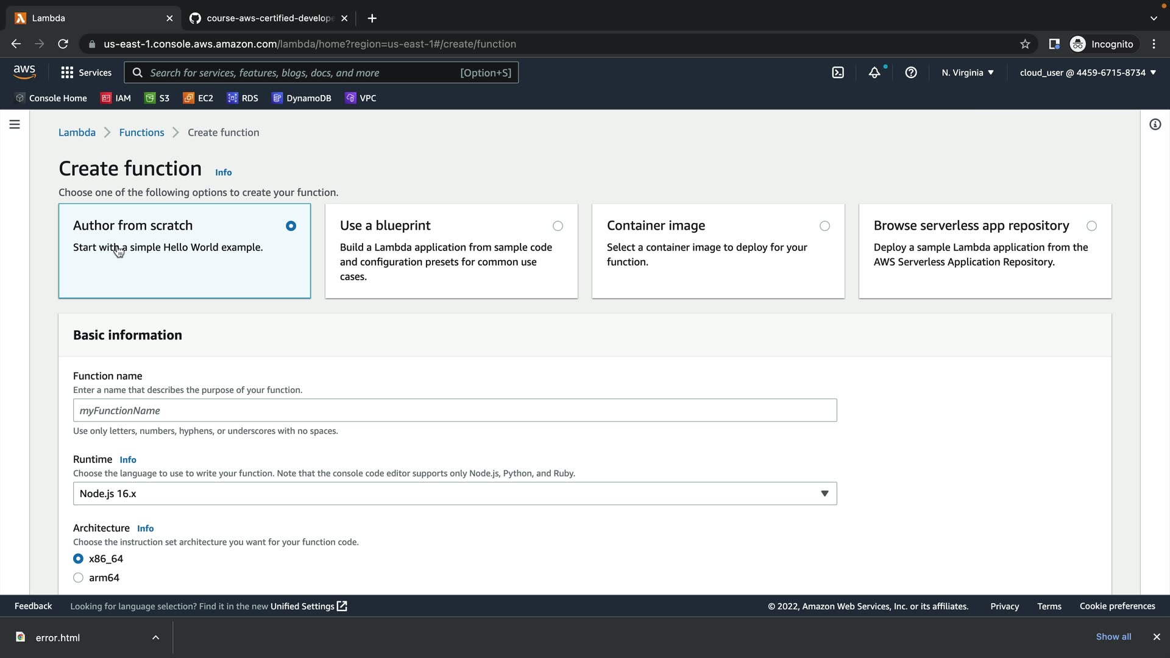Select the Use a blueprint option
The height and width of the screenshot is (658, 1170).
[558, 226]
